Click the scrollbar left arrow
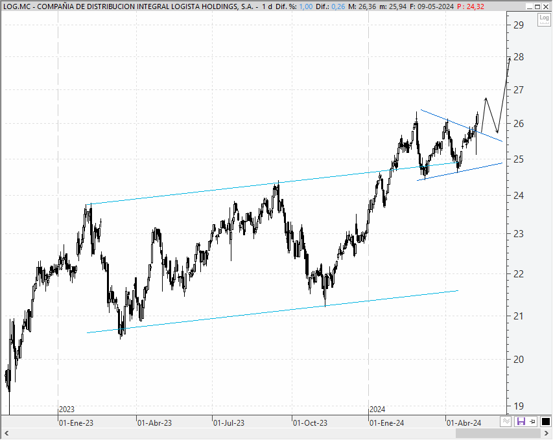This screenshot has height=440, width=553. [x=6, y=433]
